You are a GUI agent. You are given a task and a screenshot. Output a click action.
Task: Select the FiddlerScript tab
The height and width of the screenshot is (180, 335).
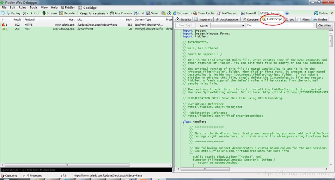tap(272, 19)
